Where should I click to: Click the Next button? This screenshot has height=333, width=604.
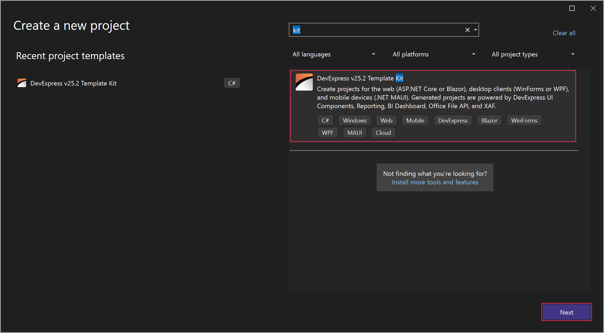tap(567, 312)
